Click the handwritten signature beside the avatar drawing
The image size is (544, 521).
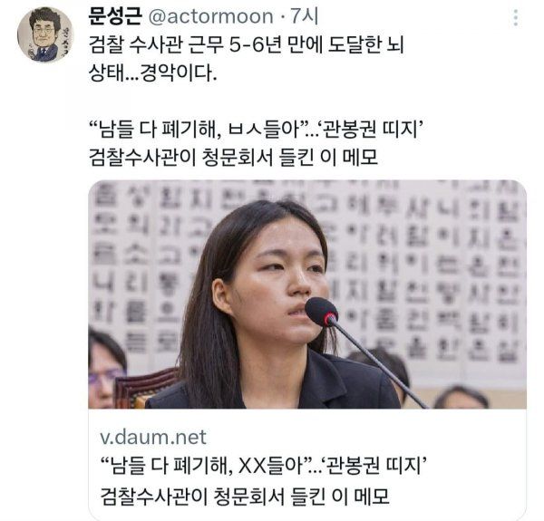click(66, 43)
